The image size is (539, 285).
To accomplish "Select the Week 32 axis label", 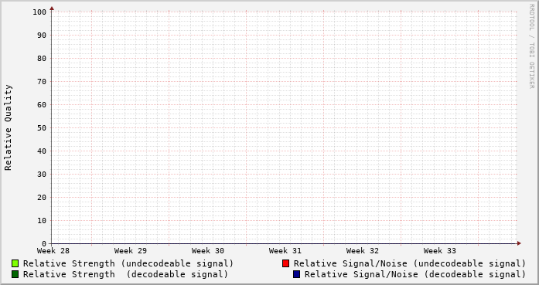I will pyautogui.click(x=363, y=251).
